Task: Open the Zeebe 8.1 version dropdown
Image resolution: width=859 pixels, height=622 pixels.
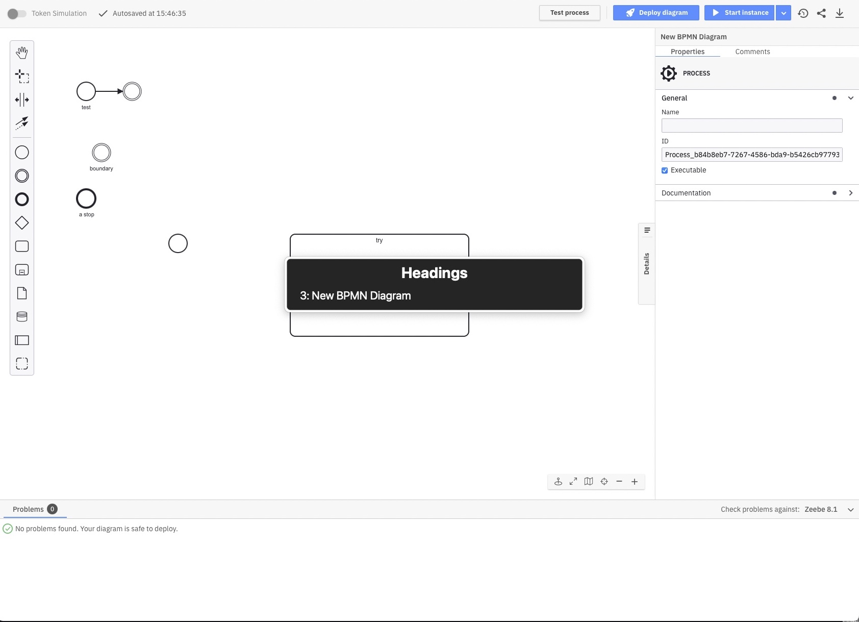Action: click(x=829, y=509)
